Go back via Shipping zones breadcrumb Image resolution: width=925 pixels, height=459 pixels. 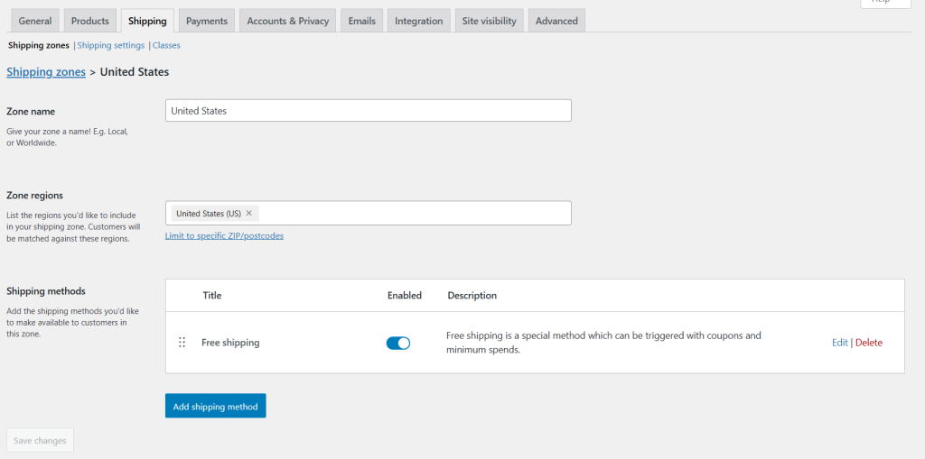46,72
